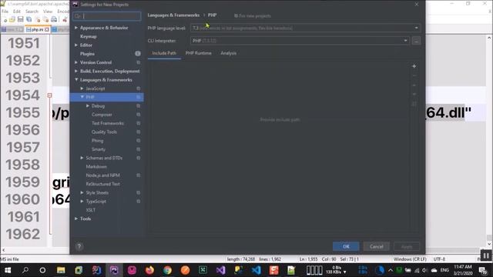Switch to PHP Runtime tab
The image size is (493, 277).
tap(199, 53)
